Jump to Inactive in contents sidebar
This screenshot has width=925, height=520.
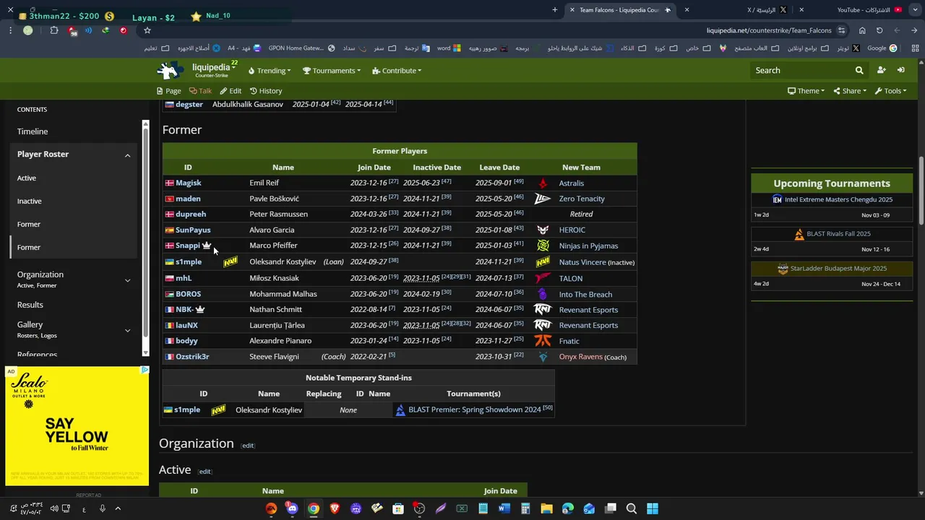click(30, 201)
